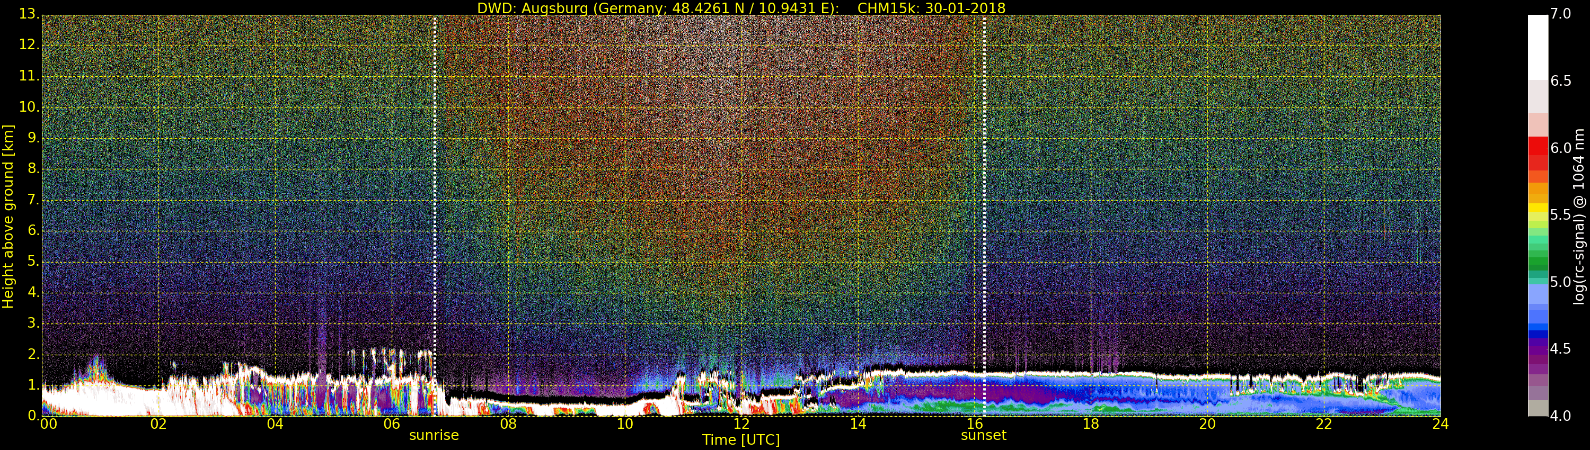Click the colorbar tick label "7.0"
The image size is (1590, 450).
click(x=1560, y=14)
